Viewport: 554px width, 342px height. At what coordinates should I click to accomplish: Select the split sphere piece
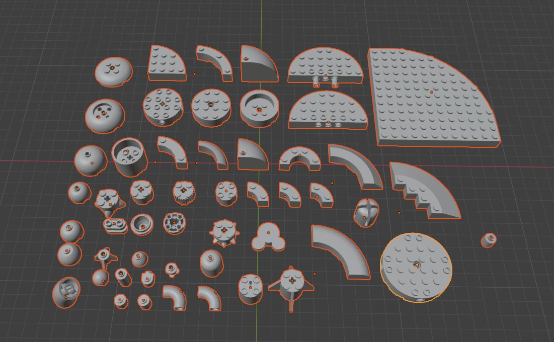click(366, 212)
